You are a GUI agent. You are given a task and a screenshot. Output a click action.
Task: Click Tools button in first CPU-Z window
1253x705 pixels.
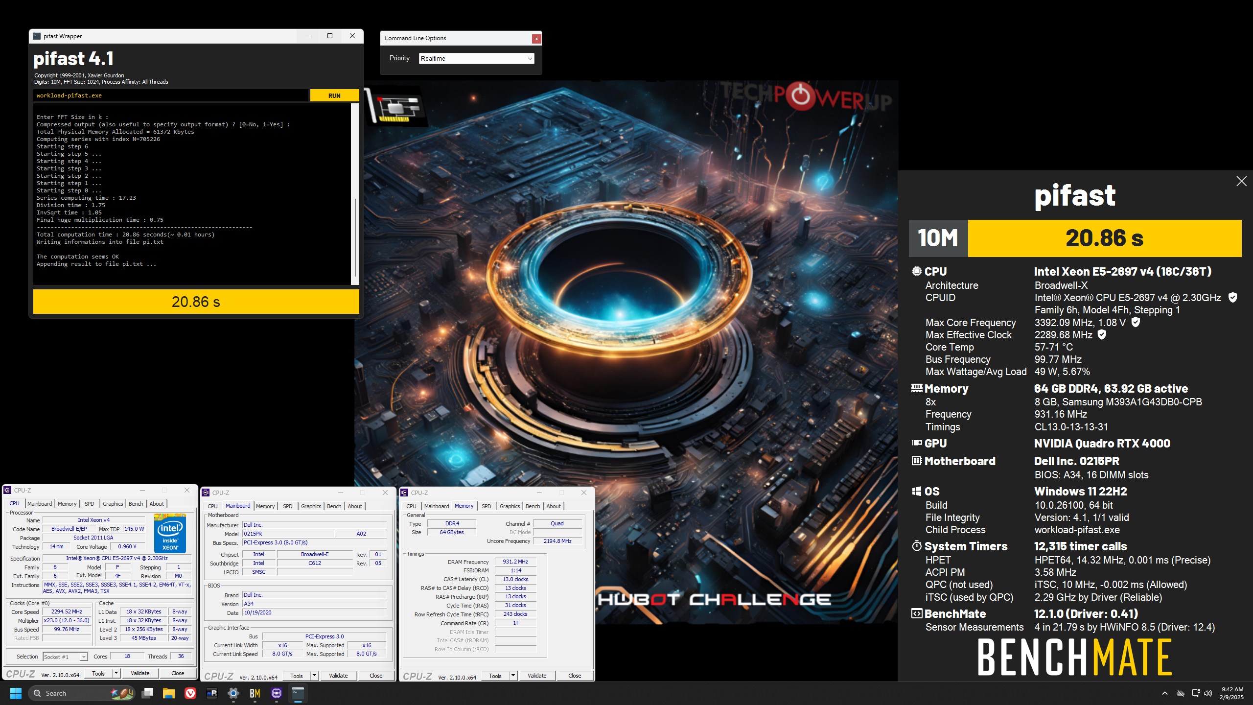tap(98, 674)
